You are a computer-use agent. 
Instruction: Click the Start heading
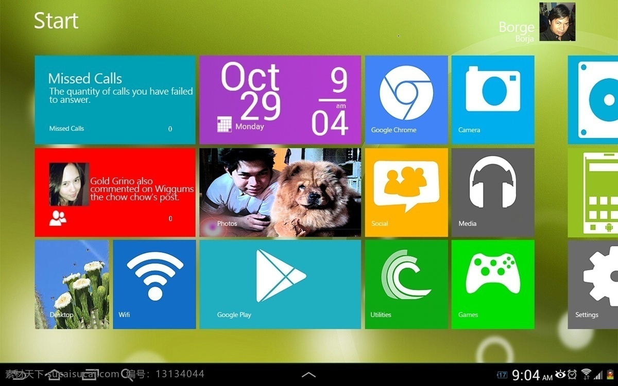[56, 21]
